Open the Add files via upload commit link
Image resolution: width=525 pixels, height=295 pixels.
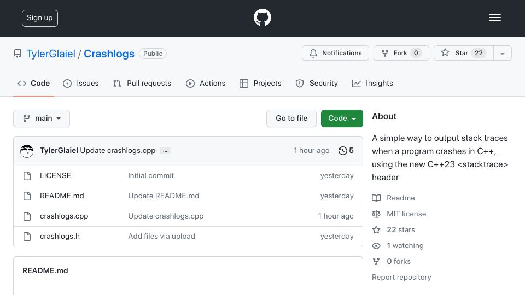[161, 236]
